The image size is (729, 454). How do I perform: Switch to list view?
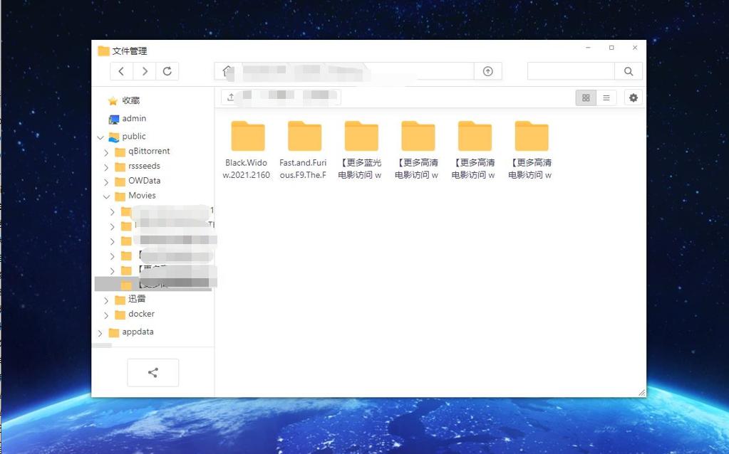pyautogui.click(x=606, y=97)
